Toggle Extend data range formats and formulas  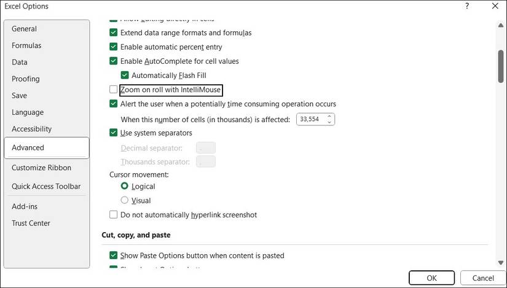coord(113,33)
